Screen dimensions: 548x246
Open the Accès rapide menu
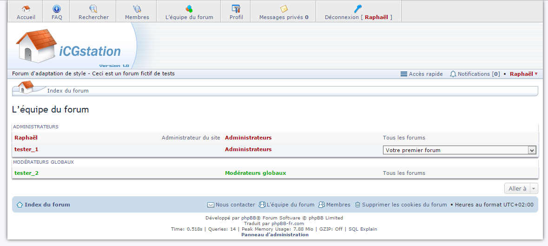(422, 74)
